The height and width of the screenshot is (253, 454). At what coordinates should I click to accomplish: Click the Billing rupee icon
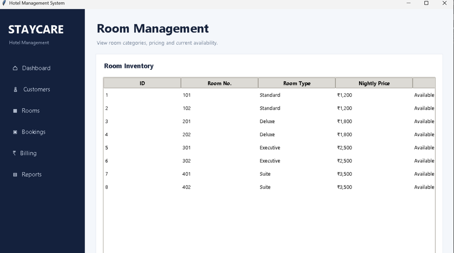pyautogui.click(x=14, y=153)
